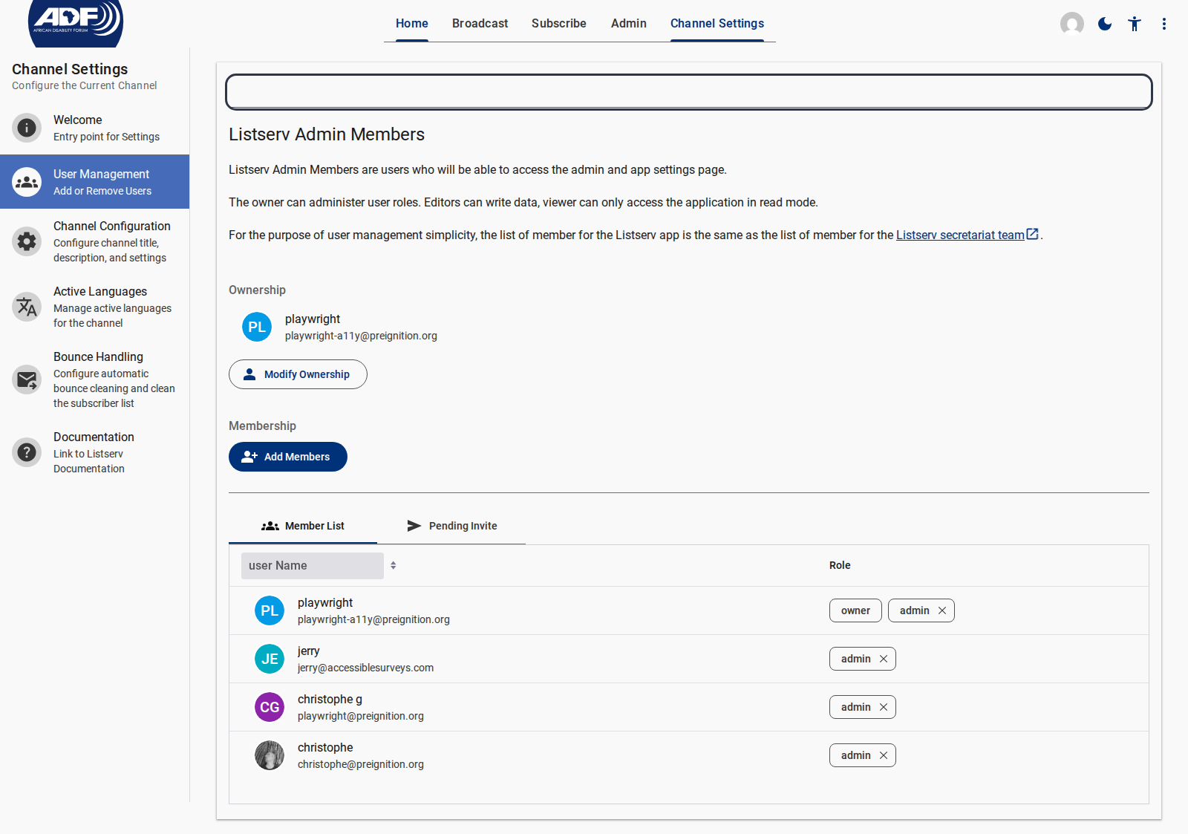Viewport: 1188px width, 834px height.
Task: Toggle the user Name sort arrows
Action: click(x=394, y=565)
